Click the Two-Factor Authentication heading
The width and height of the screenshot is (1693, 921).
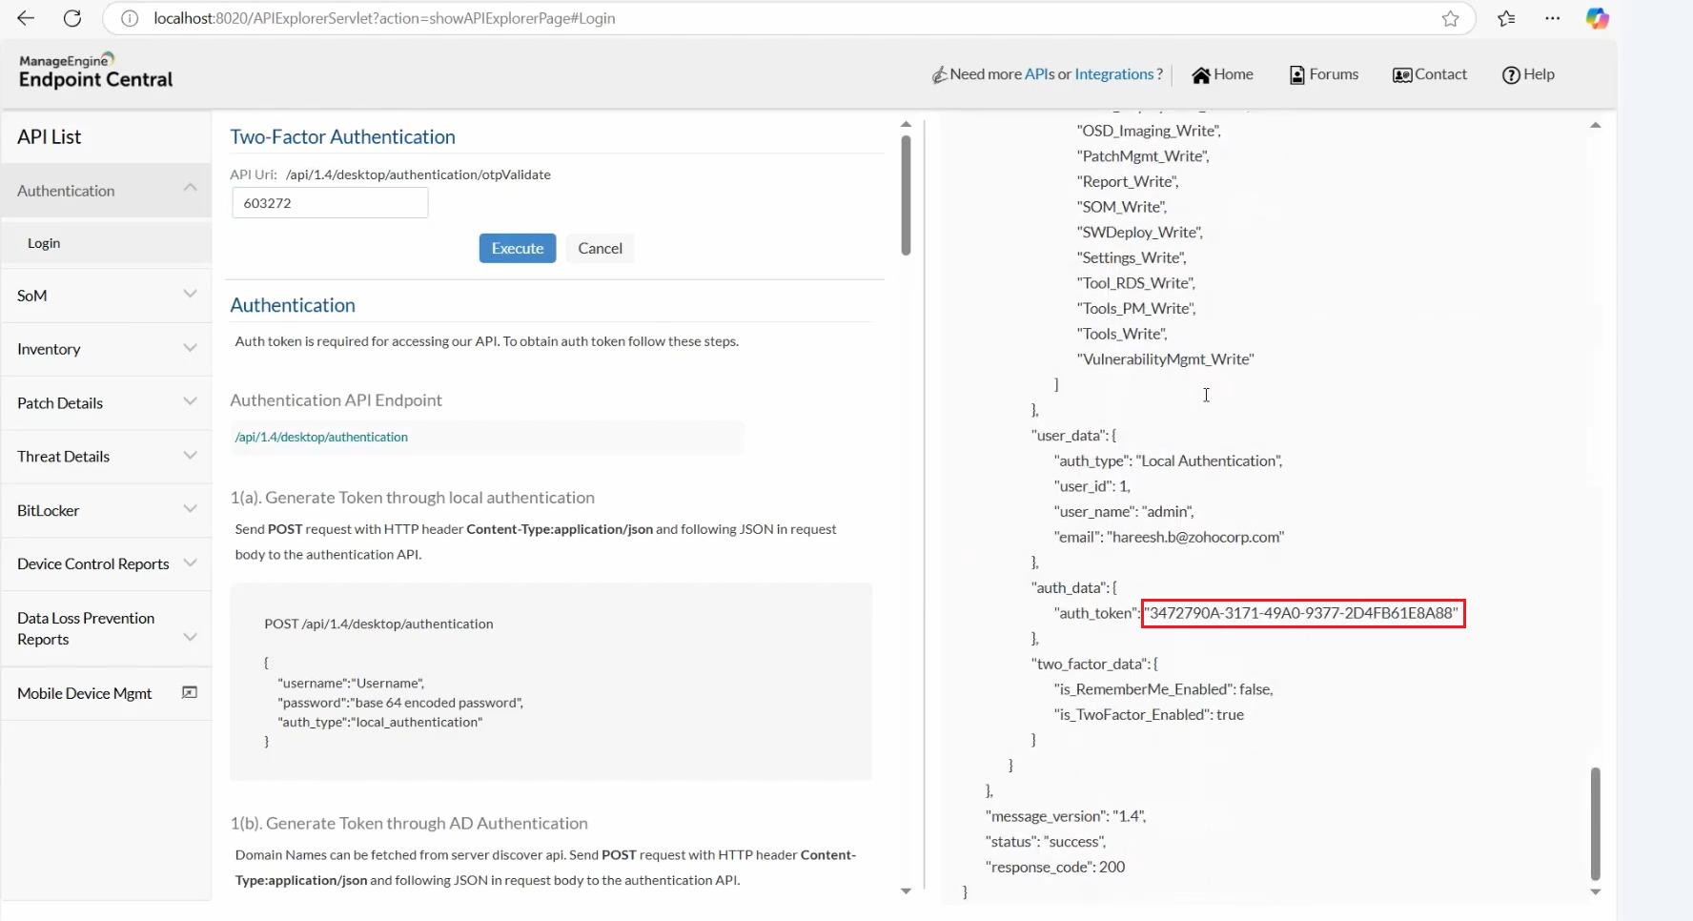(x=342, y=136)
